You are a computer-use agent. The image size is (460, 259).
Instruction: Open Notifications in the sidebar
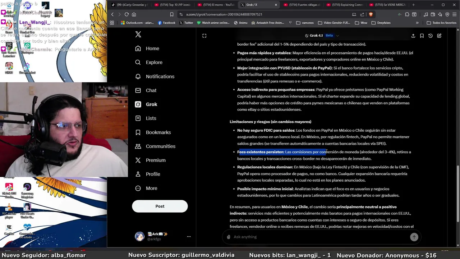pyautogui.click(x=155, y=77)
